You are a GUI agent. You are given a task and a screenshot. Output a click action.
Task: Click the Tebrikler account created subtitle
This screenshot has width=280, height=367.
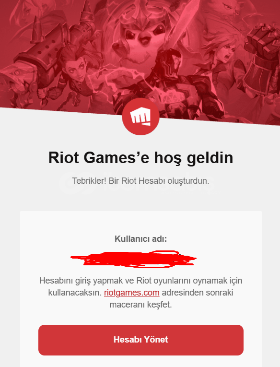click(x=140, y=181)
